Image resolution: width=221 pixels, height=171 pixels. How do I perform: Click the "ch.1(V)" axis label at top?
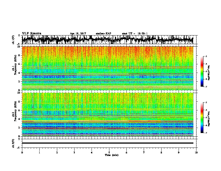(x=13, y=40)
